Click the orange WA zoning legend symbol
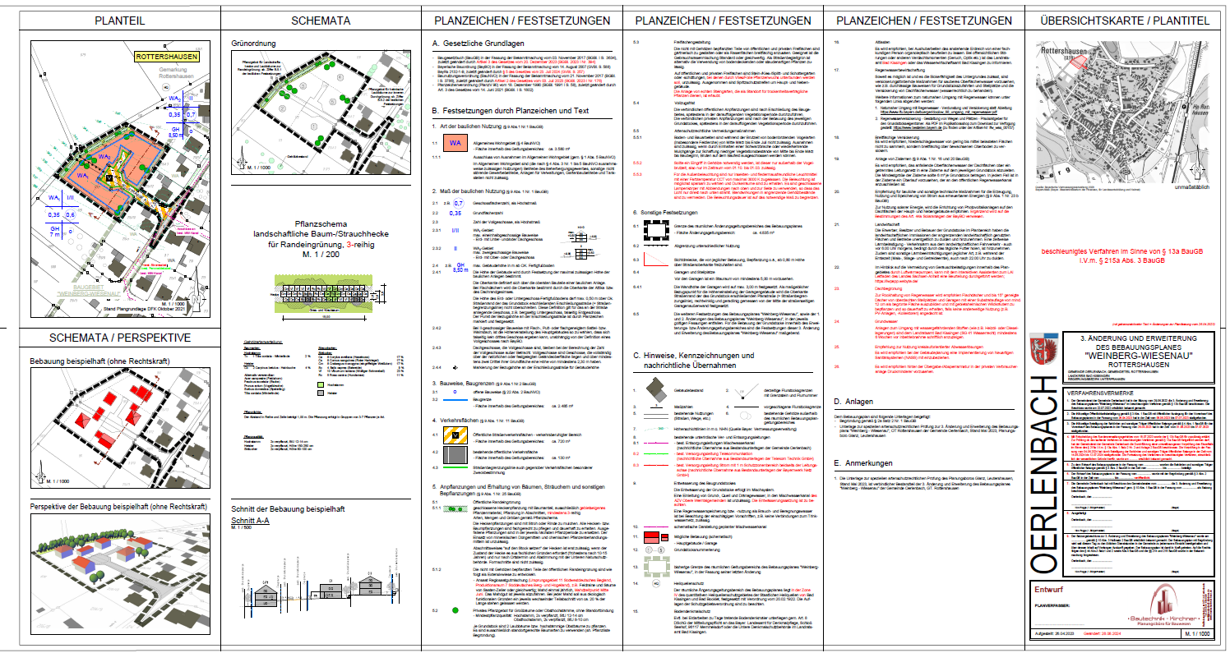The height and width of the screenshot is (653, 1230). (454, 144)
